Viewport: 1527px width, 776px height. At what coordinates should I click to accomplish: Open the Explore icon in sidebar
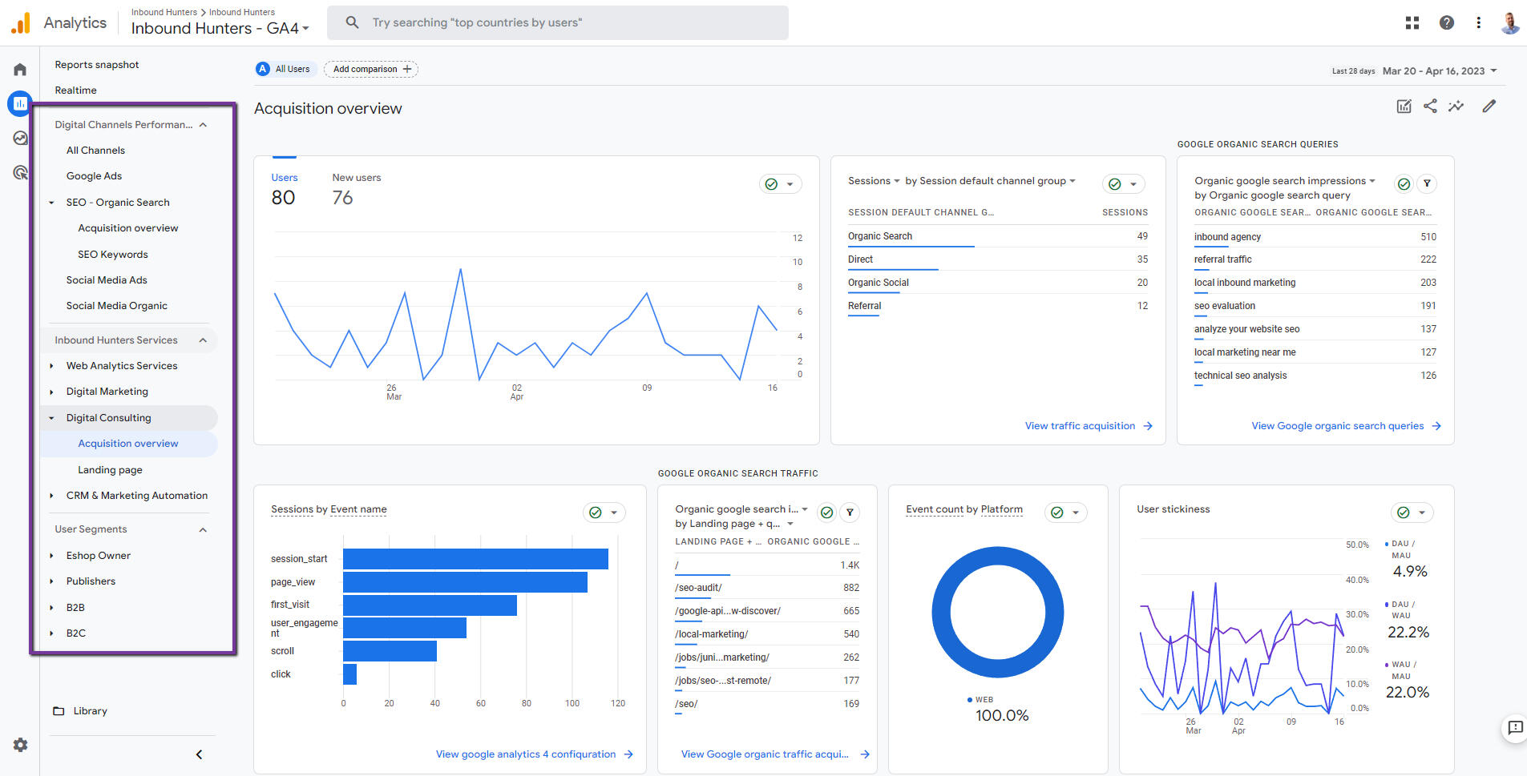pyautogui.click(x=20, y=138)
